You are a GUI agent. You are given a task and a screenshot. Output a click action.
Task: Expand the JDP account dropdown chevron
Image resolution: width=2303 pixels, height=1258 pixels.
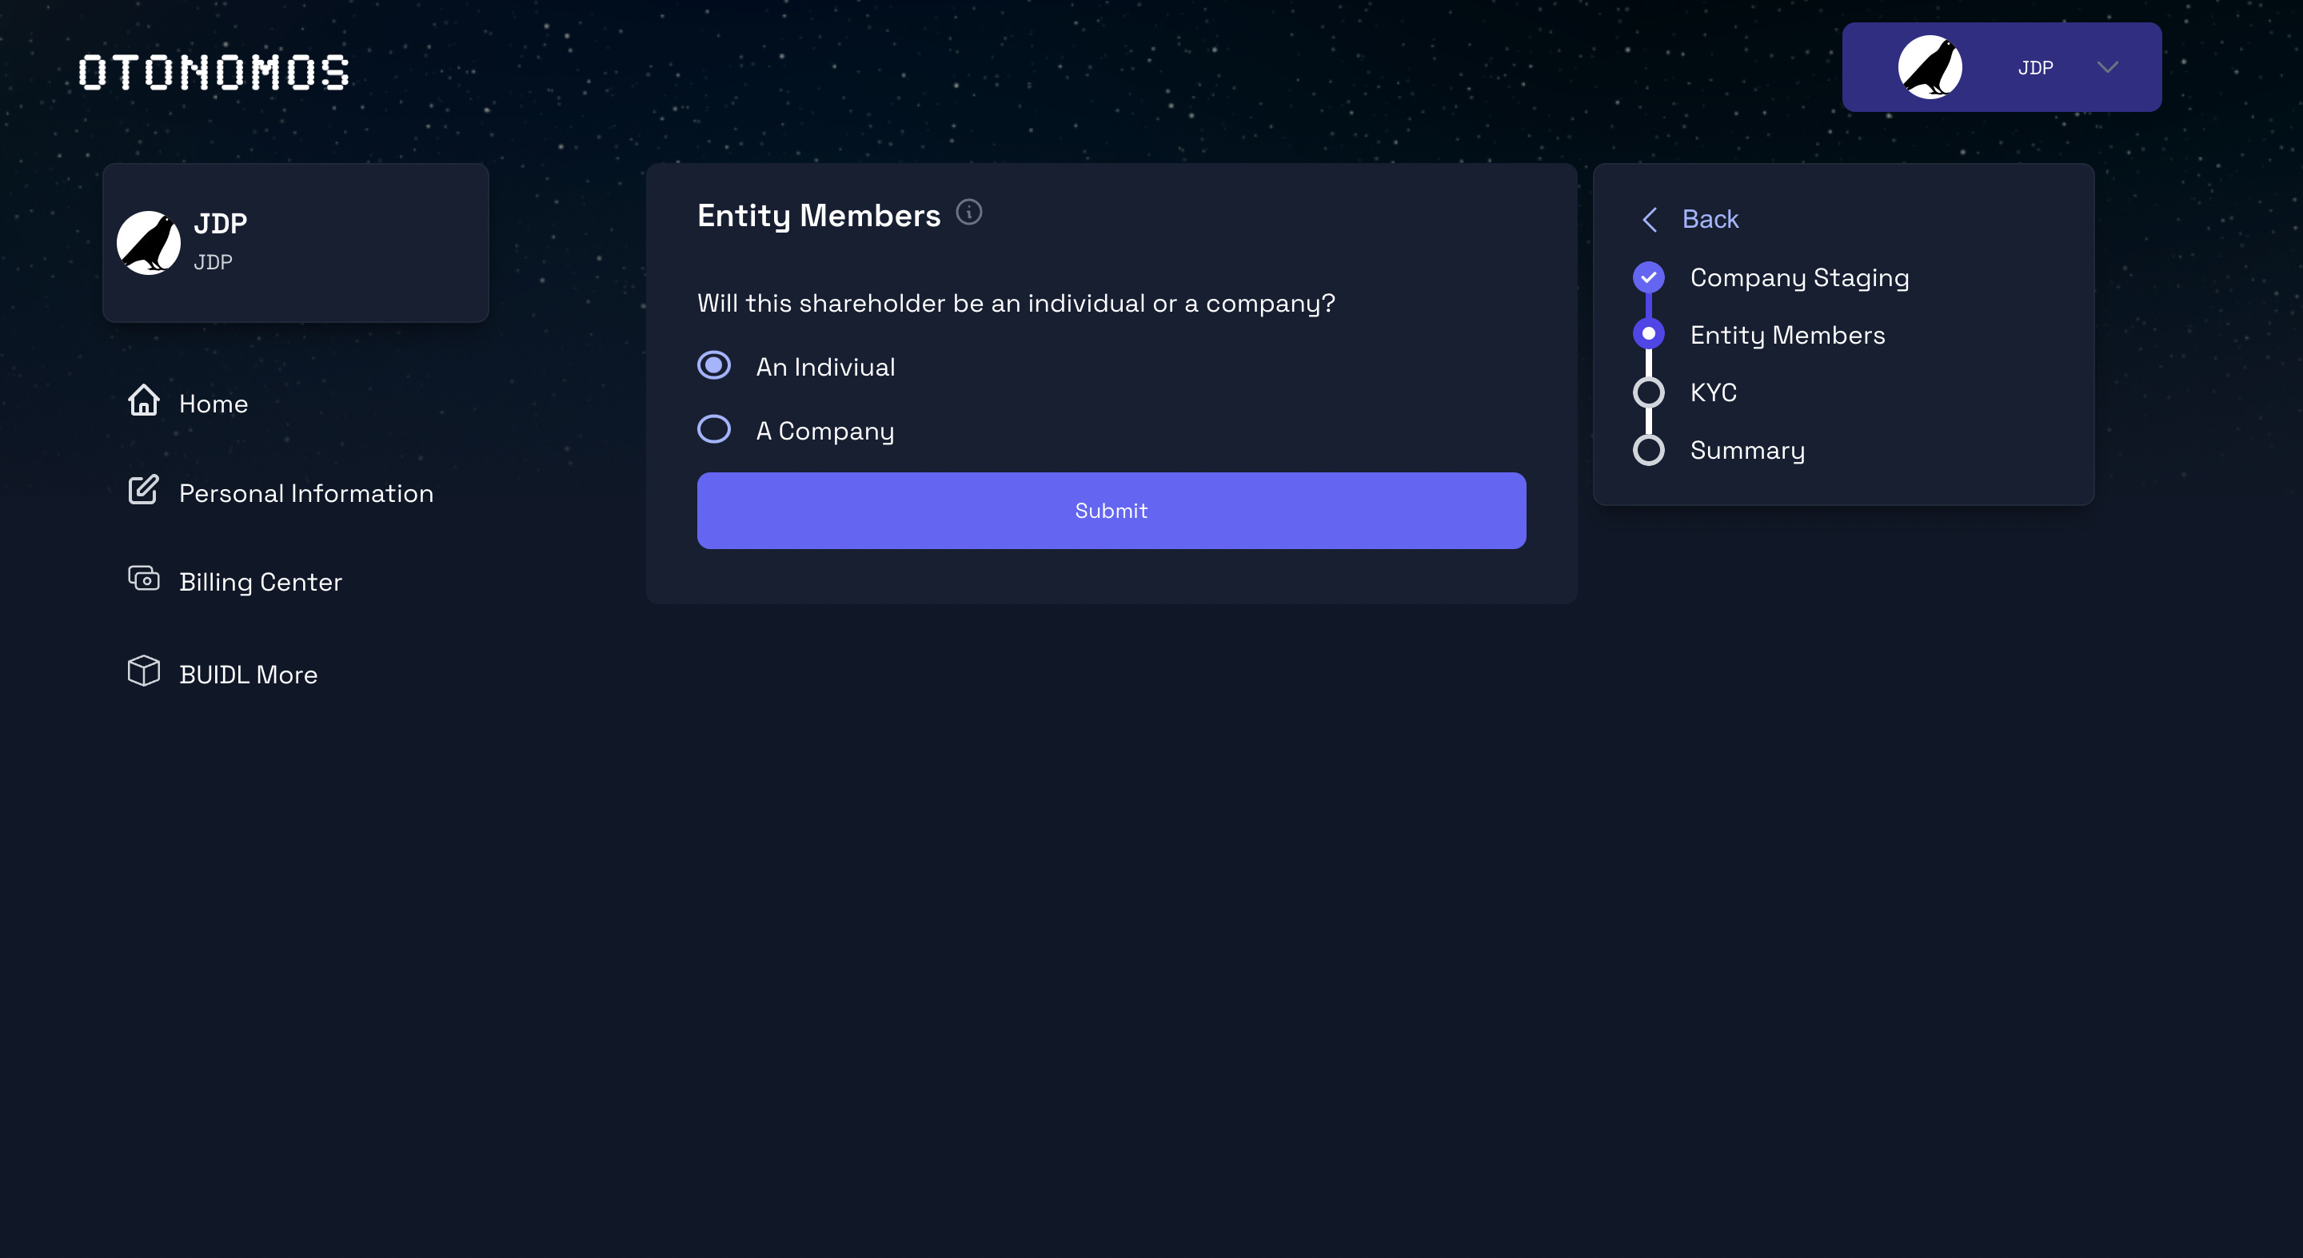(2107, 68)
